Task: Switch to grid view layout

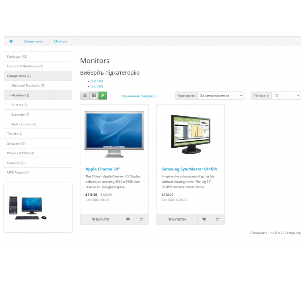Action: (x=94, y=95)
